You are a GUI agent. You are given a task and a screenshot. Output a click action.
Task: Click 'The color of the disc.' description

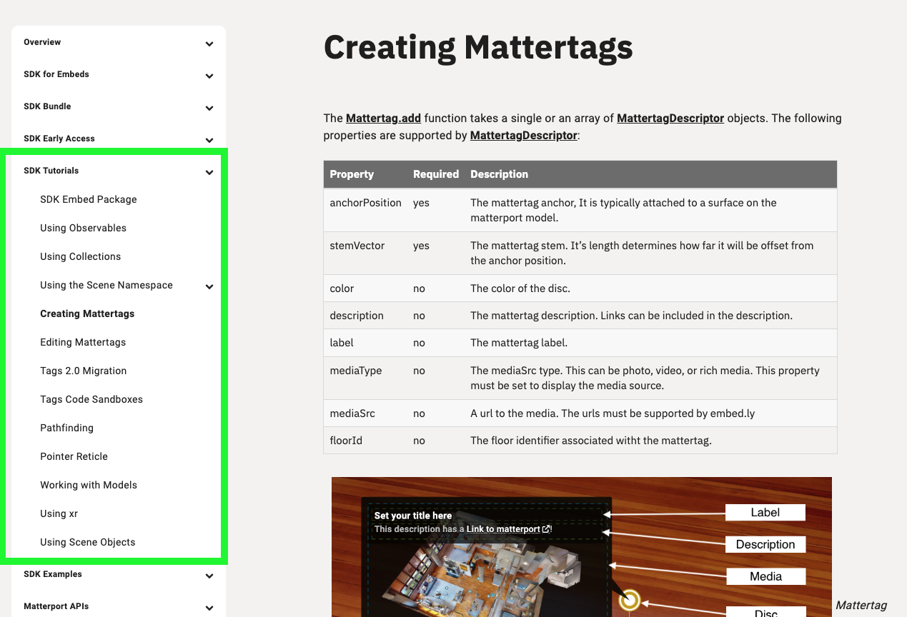pos(520,289)
